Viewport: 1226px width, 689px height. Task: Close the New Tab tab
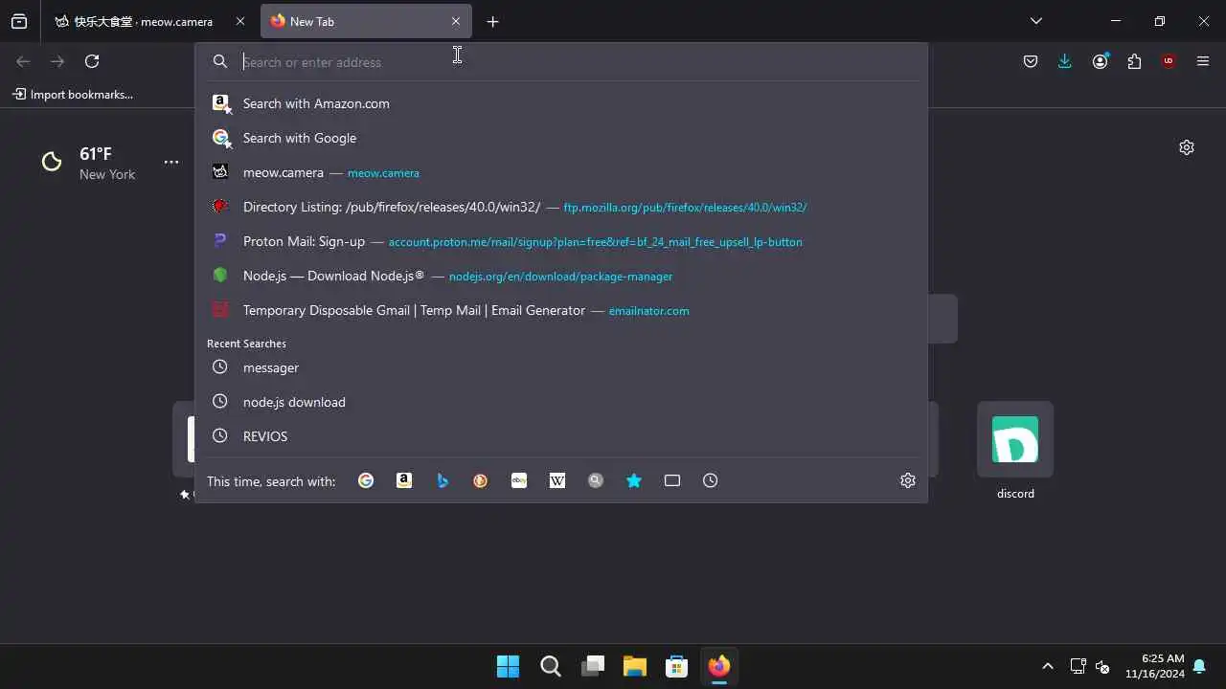pyautogui.click(x=456, y=21)
